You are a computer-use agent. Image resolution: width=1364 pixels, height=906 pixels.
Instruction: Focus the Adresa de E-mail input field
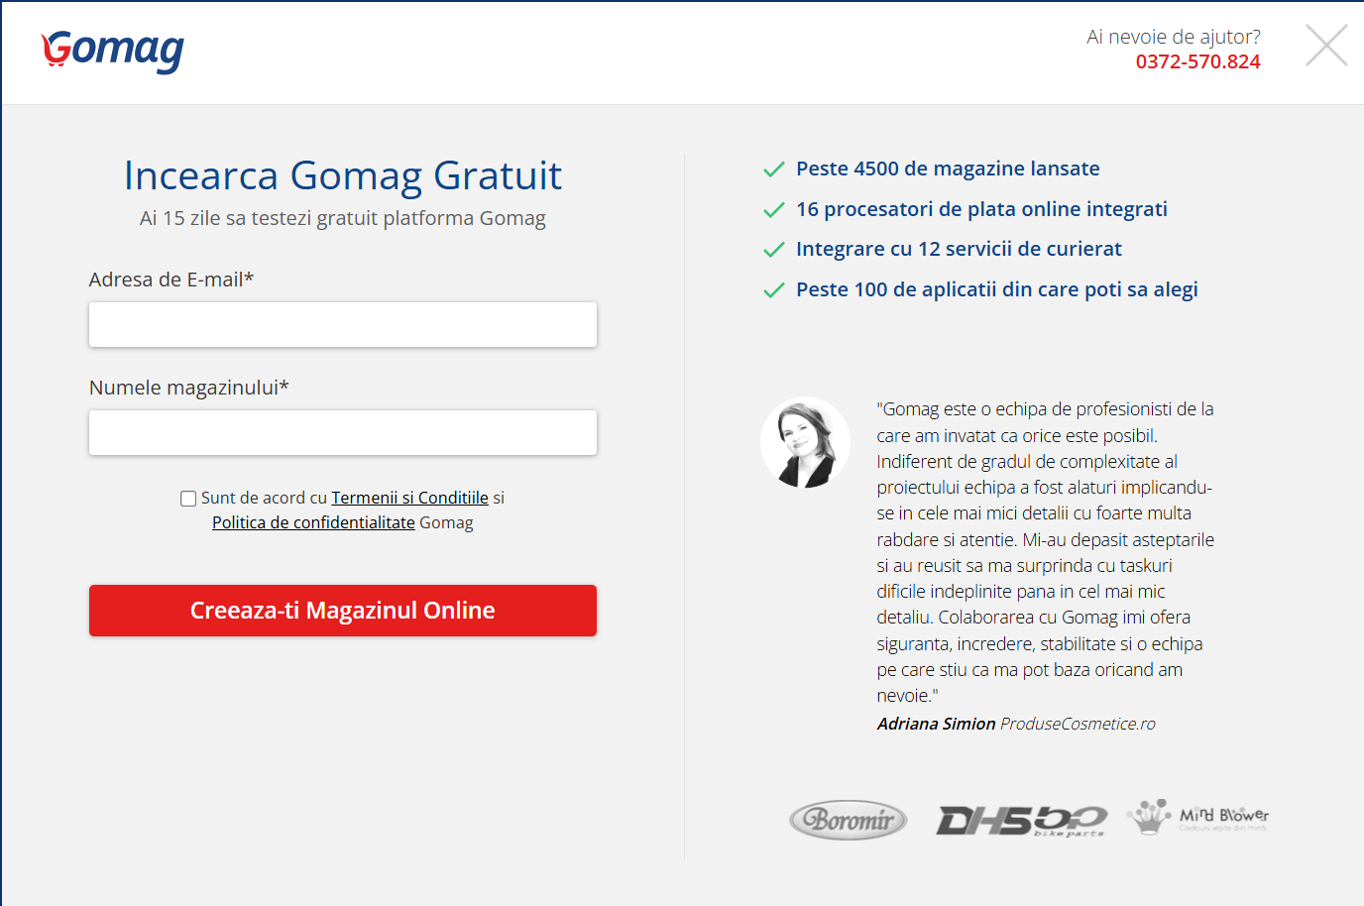[x=343, y=325]
